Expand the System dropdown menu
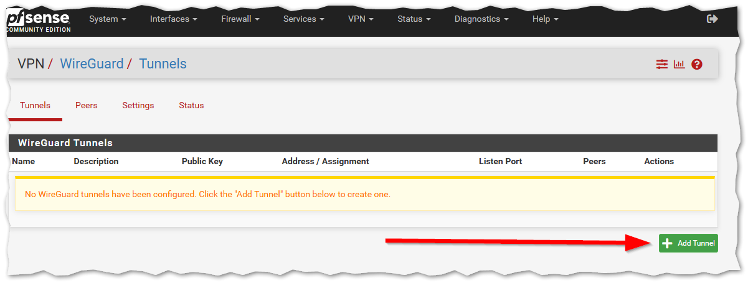Image resolution: width=748 pixels, height=283 pixels. (x=107, y=19)
